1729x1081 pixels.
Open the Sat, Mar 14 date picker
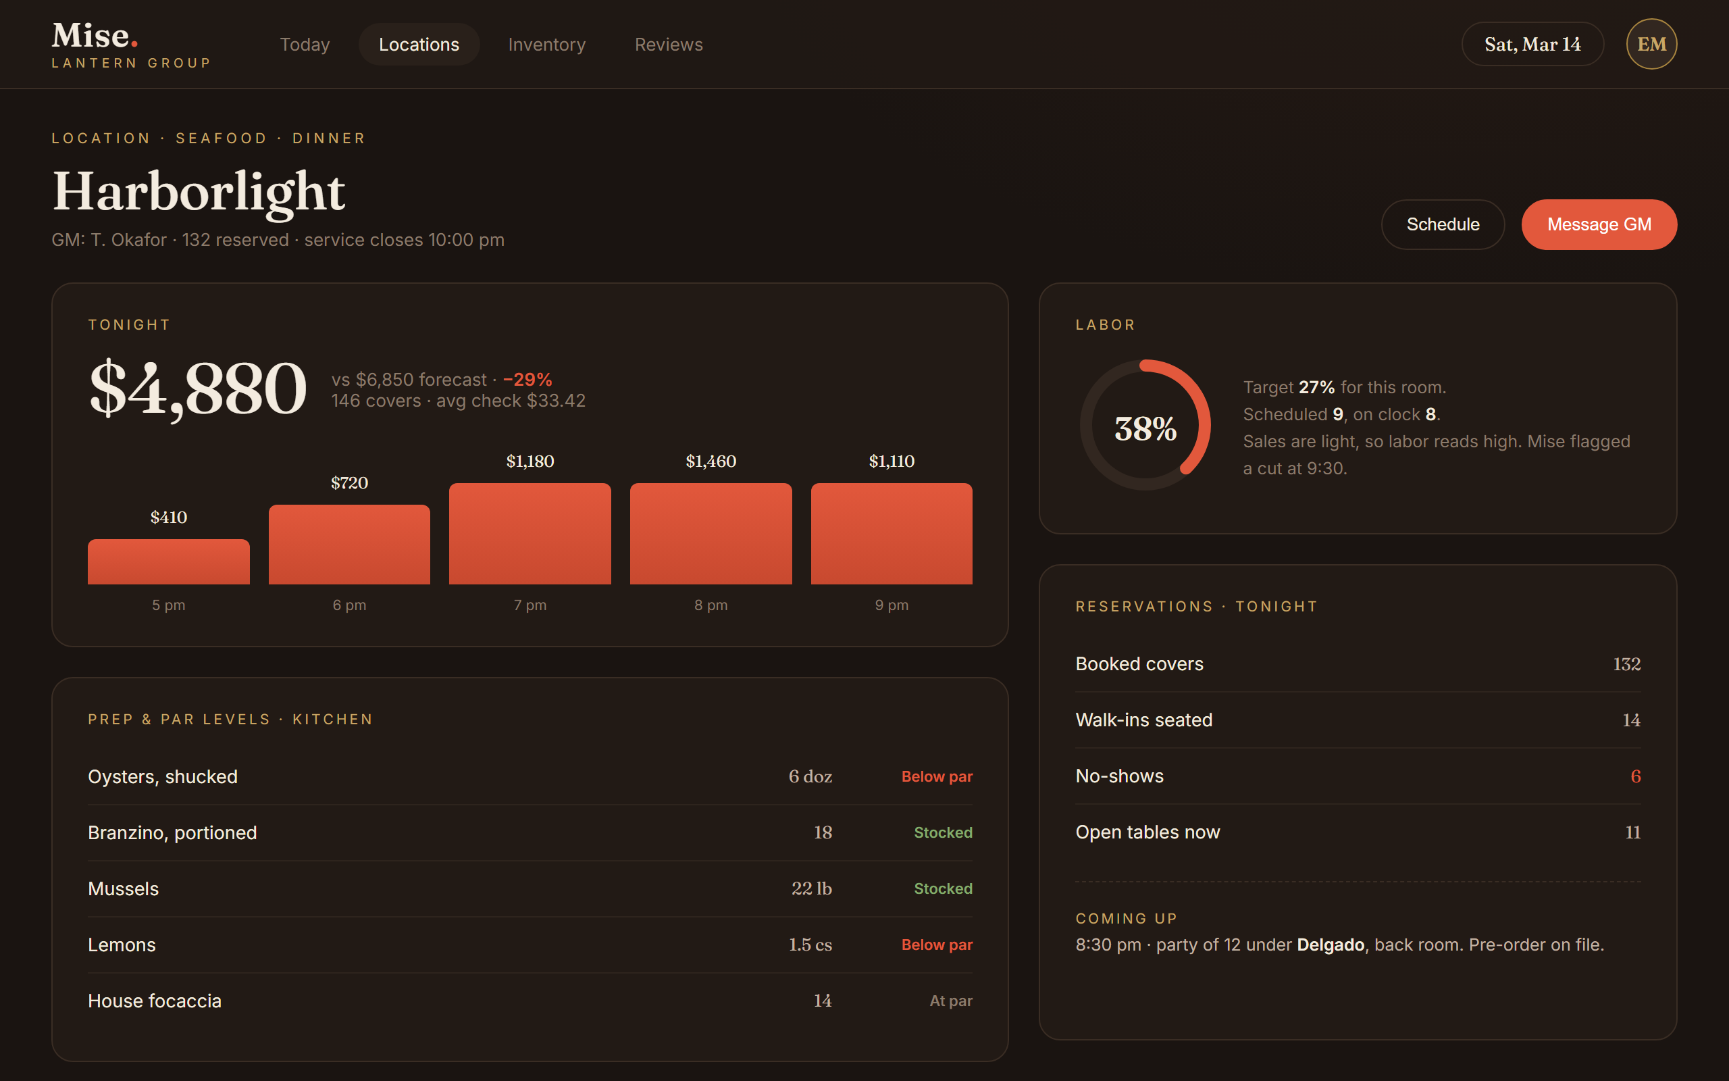[x=1532, y=45]
